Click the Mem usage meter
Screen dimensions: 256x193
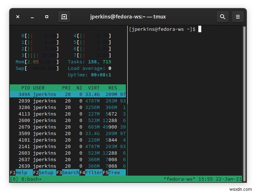(x=37, y=62)
